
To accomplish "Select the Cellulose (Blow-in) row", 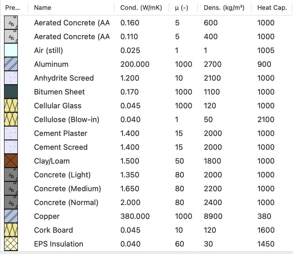I will [66, 120].
